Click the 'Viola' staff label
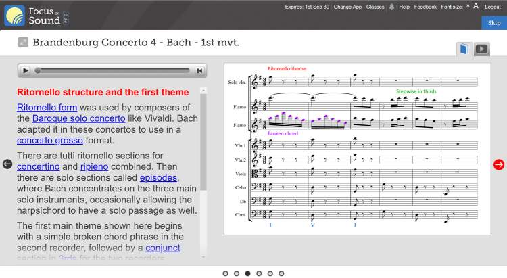Viewport: 507px width, 278px height. pos(241,174)
